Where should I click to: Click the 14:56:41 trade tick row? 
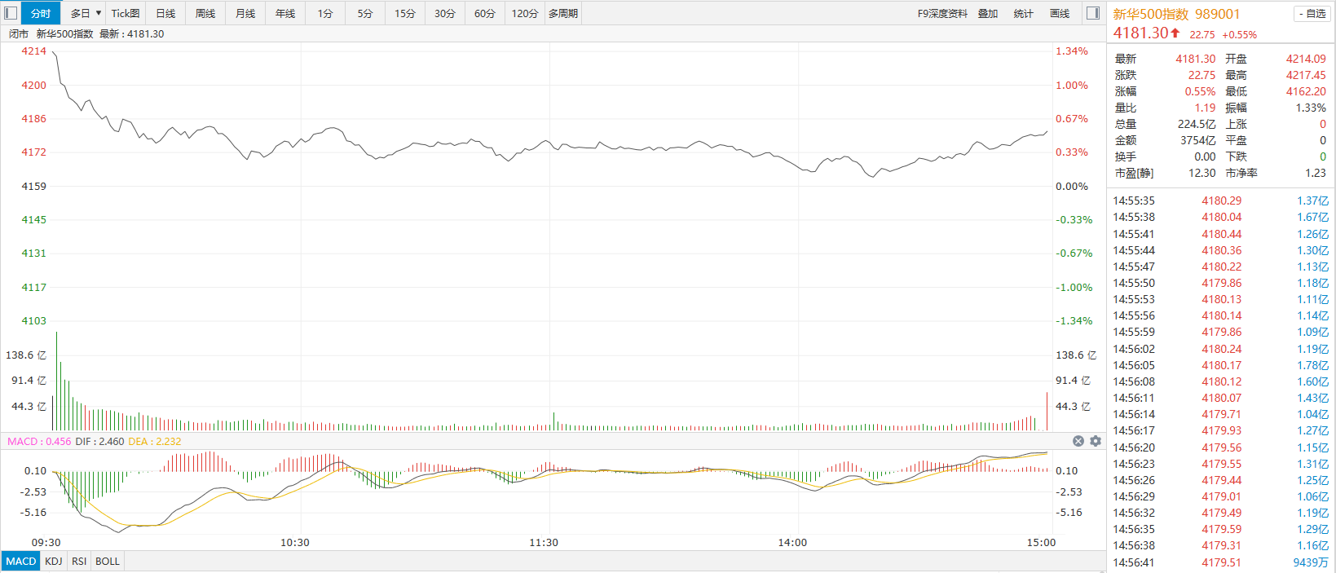pyautogui.click(x=1220, y=562)
